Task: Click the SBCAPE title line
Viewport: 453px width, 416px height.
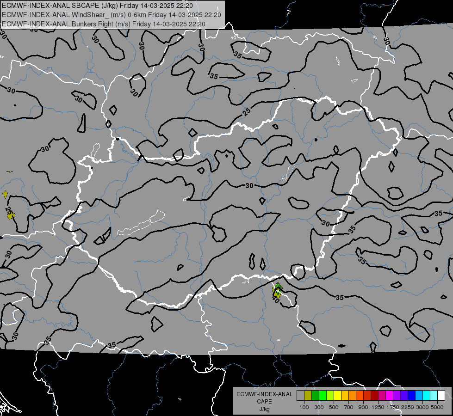Action: point(97,6)
